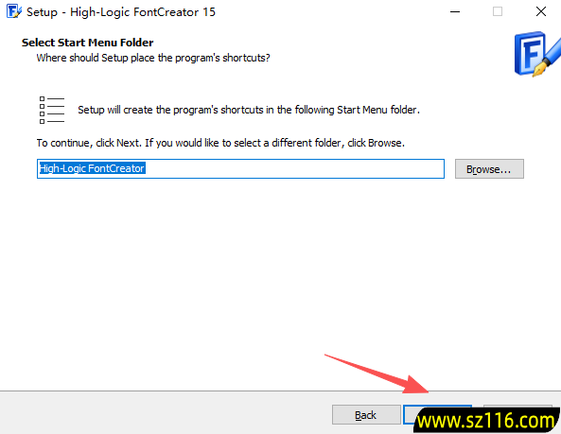Click the separator line above the Back button

[280, 391]
